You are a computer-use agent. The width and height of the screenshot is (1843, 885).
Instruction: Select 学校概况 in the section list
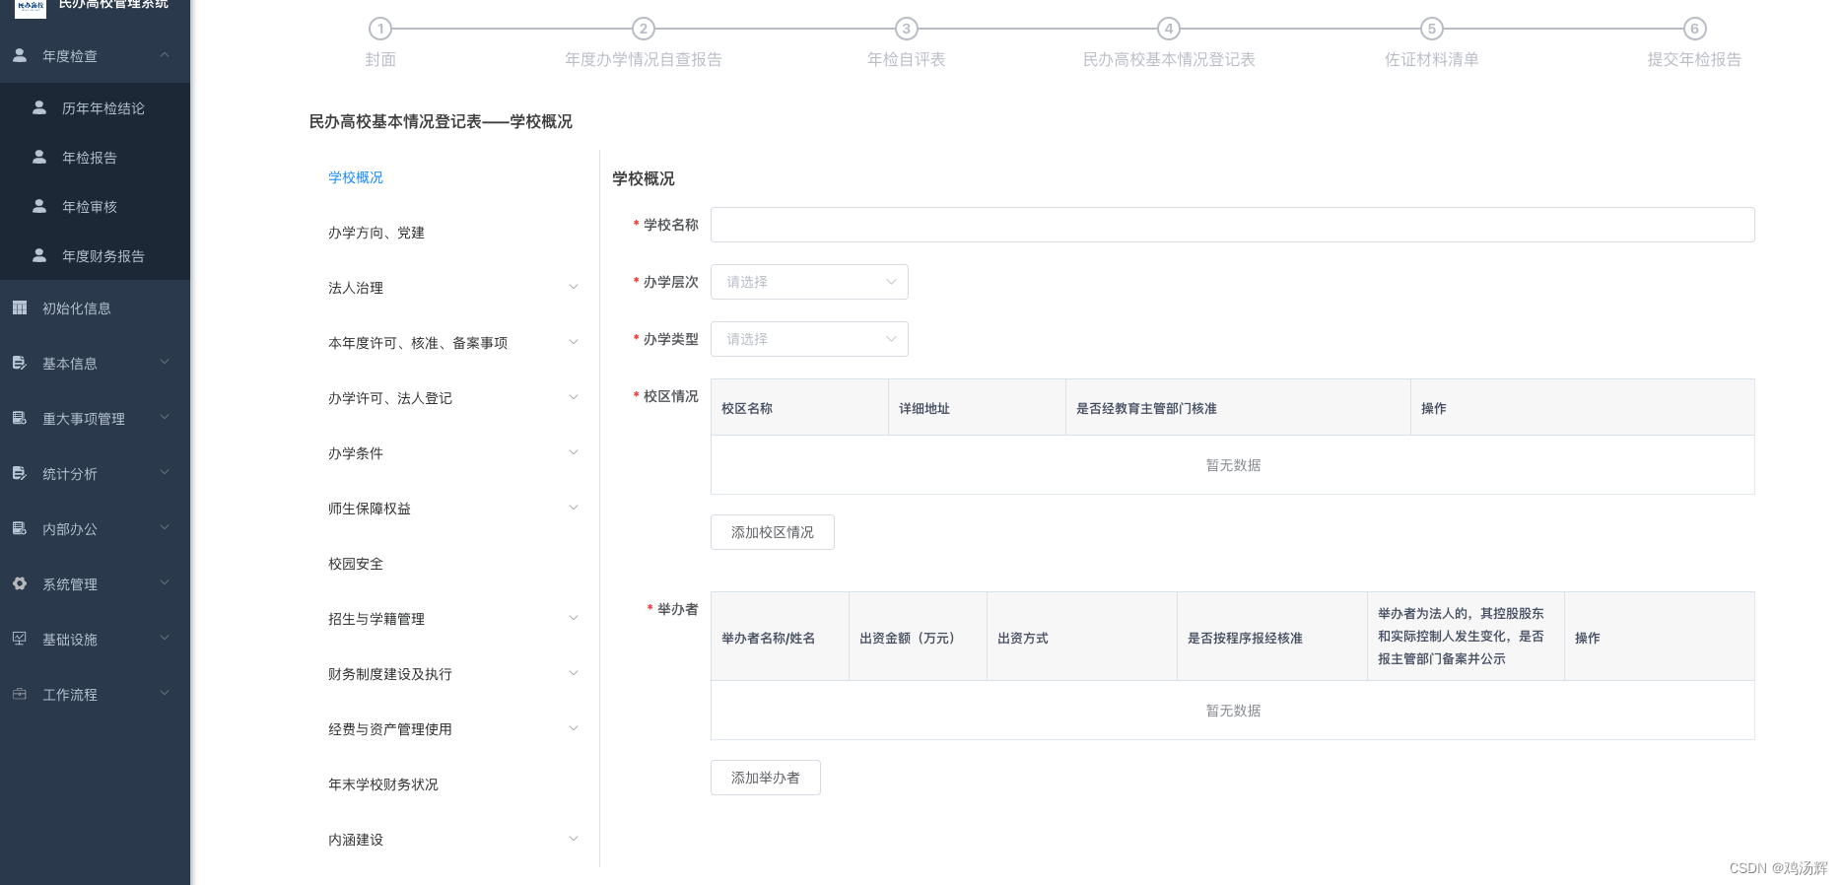click(x=356, y=177)
